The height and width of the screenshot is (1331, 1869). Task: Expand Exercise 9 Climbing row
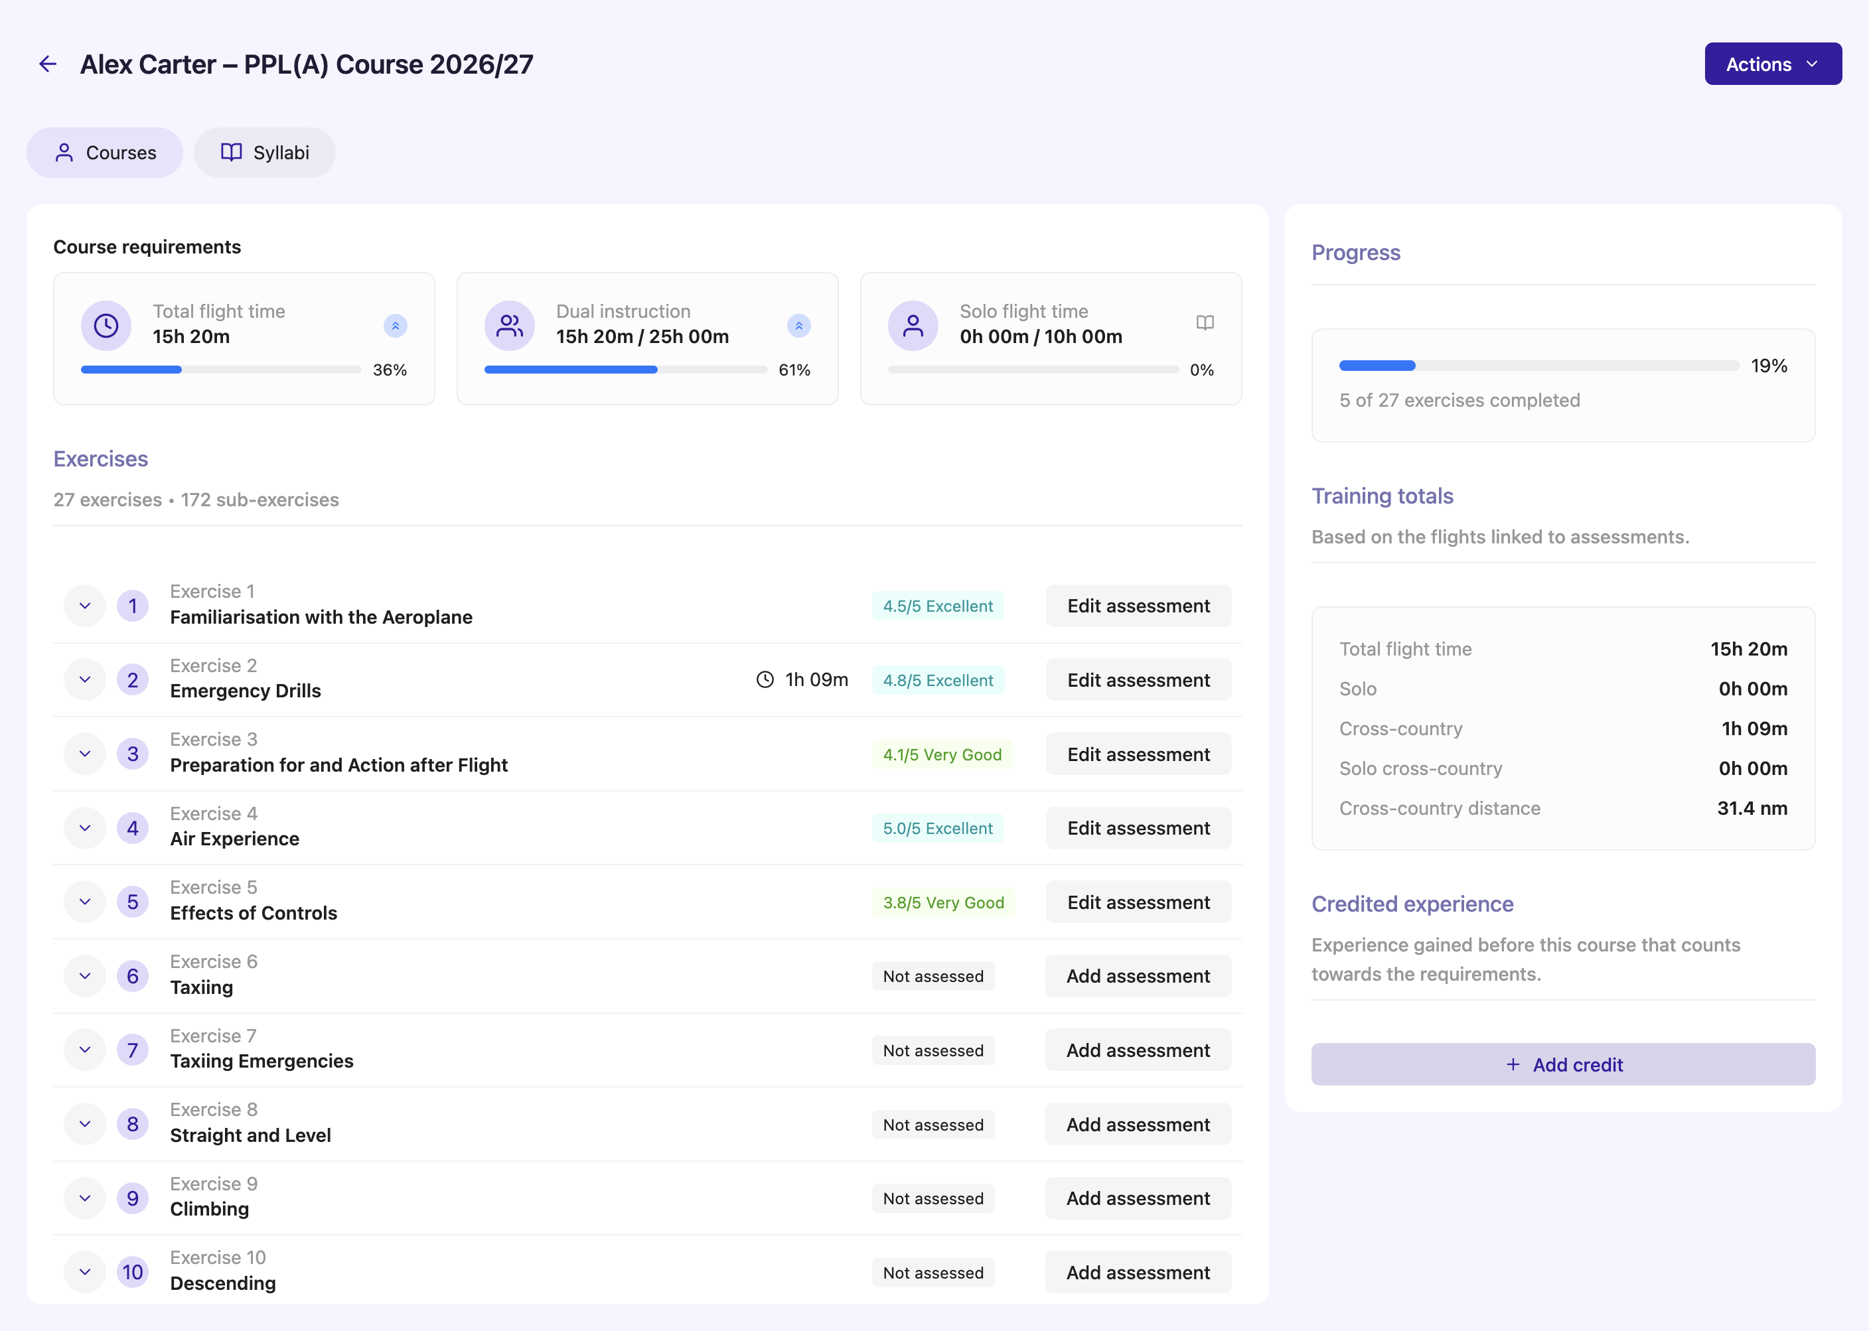click(x=84, y=1198)
